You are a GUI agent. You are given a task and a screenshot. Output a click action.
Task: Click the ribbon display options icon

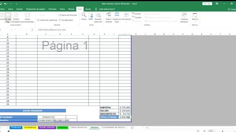click(217, 4)
